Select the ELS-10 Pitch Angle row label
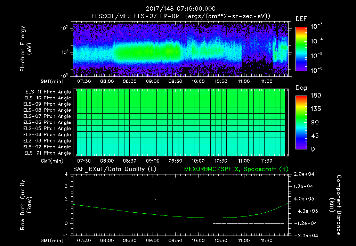356x246 pixels. tap(48, 98)
